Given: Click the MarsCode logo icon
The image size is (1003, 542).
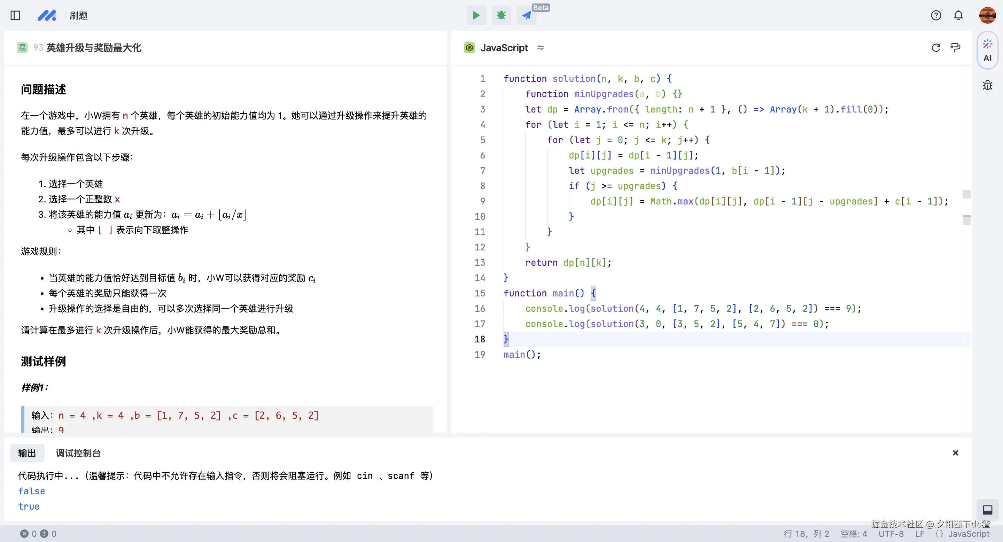Looking at the screenshot, I should tap(47, 16).
